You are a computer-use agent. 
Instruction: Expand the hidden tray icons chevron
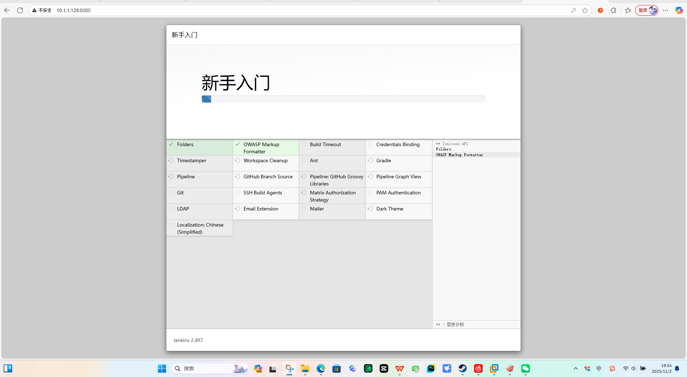tap(576, 368)
